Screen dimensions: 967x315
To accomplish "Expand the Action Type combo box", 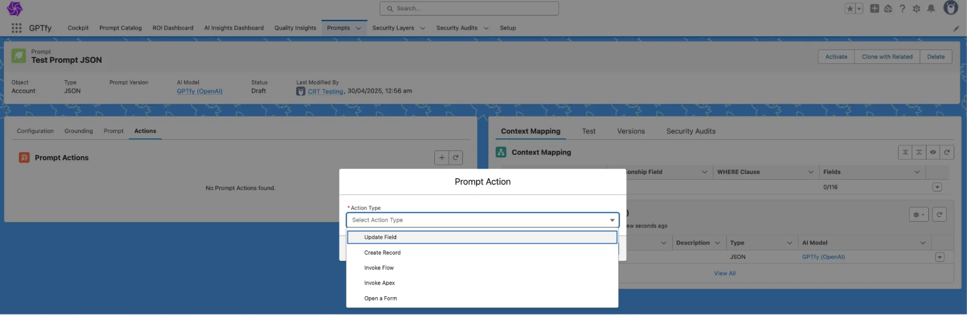I will click(482, 220).
